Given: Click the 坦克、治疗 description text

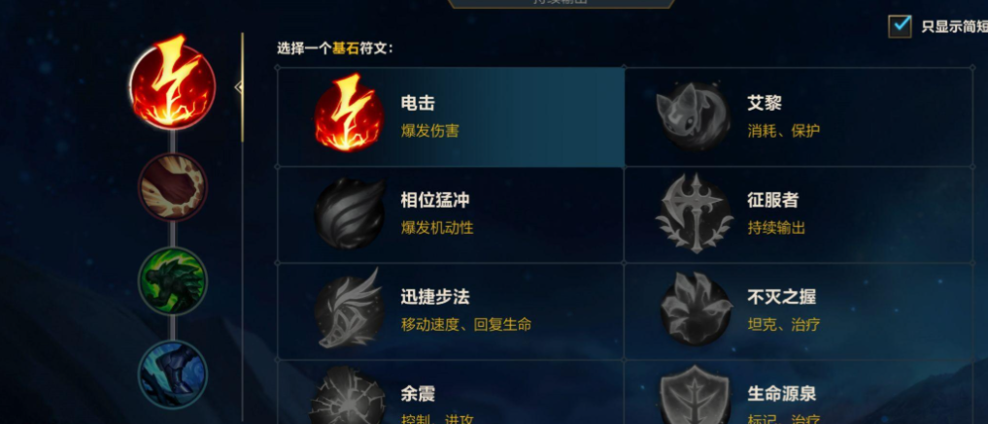Looking at the screenshot, I should [x=784, y=325].
